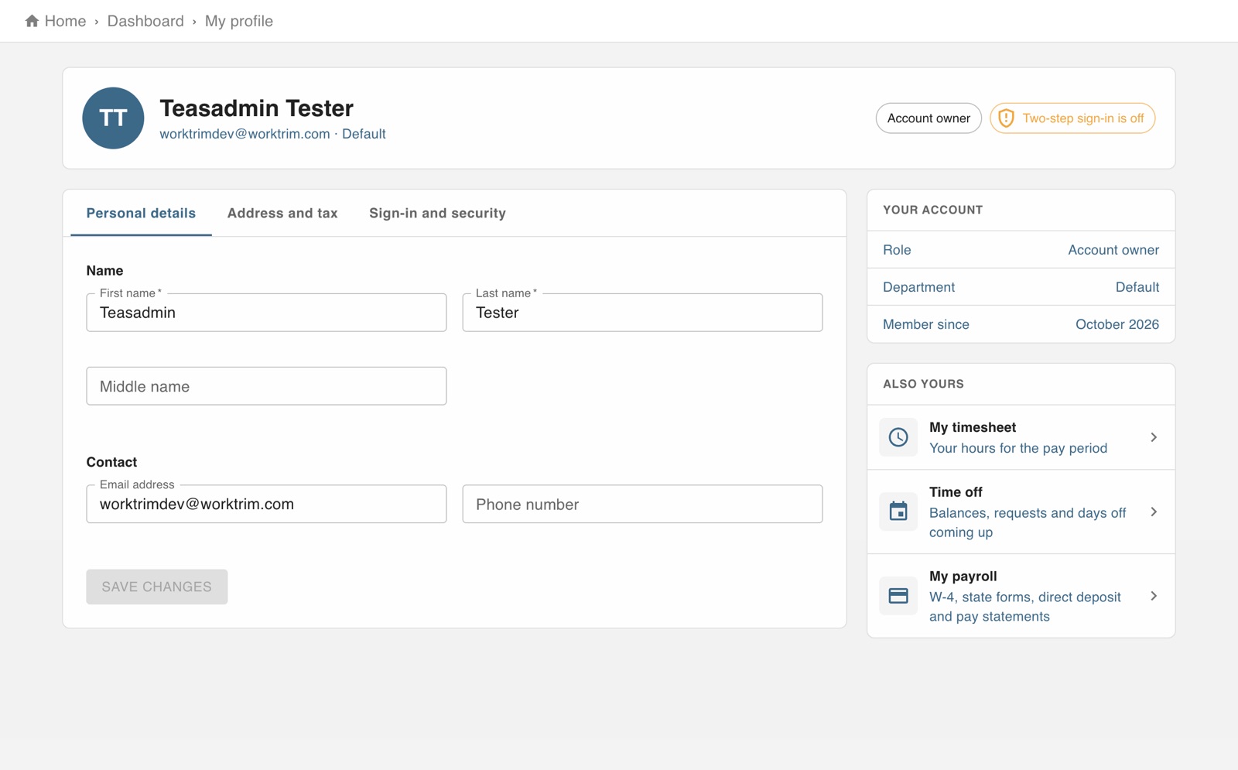Focus the First name input field

266,313
